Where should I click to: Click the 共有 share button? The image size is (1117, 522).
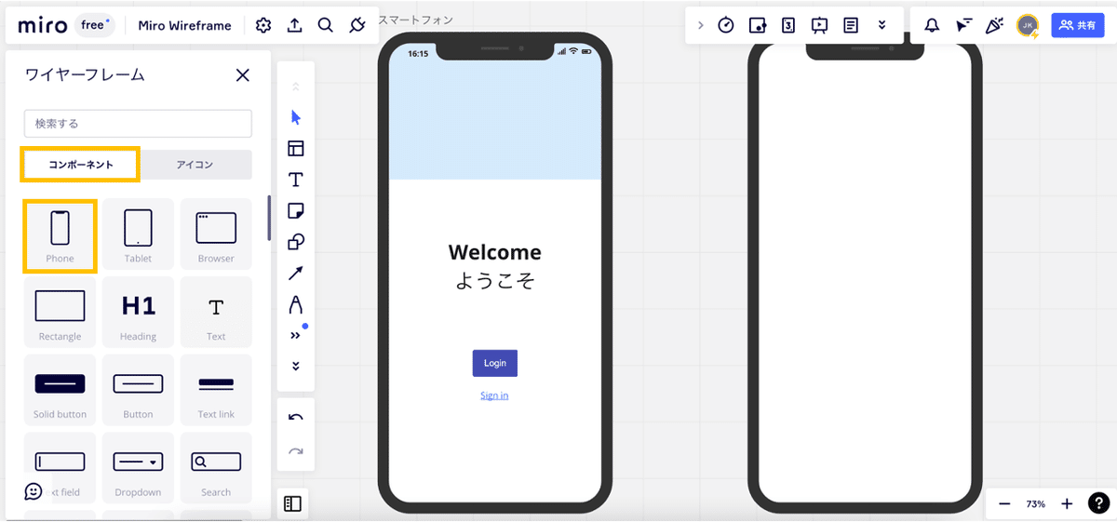click(1078, 26)
